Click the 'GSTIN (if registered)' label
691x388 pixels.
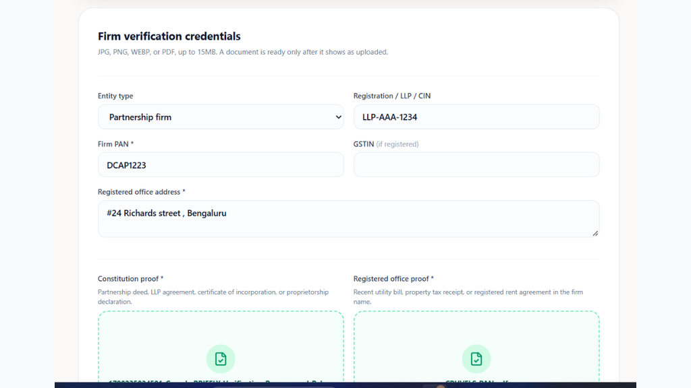coord(386,144)
